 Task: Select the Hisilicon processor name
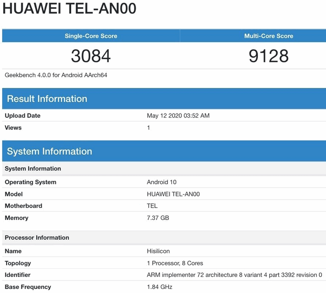158,251
